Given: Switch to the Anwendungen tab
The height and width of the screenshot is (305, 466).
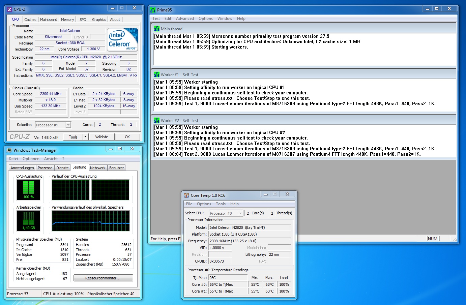Looking at the screenshot, I should point(22,168).
